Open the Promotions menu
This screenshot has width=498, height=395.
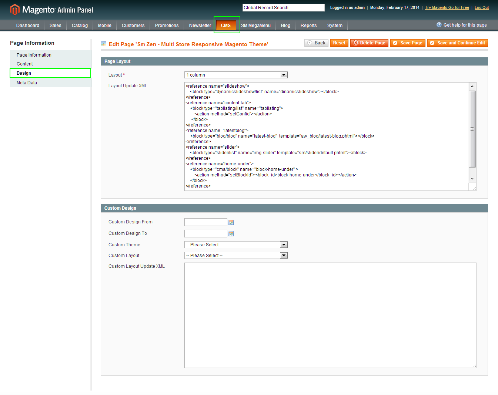(x=167, y=26)
